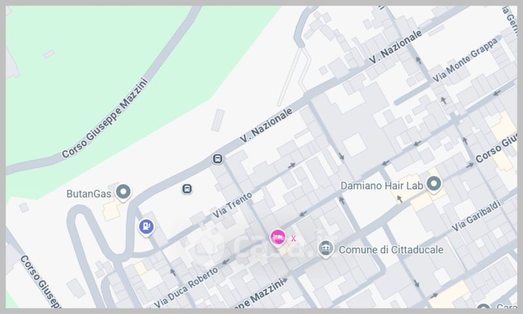
Task: Open the Damiano Hair Lab pin
Action: coord(434,184)
